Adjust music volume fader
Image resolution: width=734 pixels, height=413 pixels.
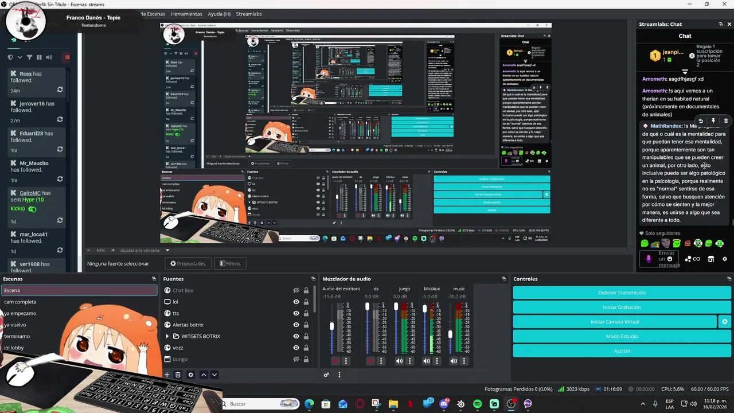pyautogui.click(x=450, y=334)
